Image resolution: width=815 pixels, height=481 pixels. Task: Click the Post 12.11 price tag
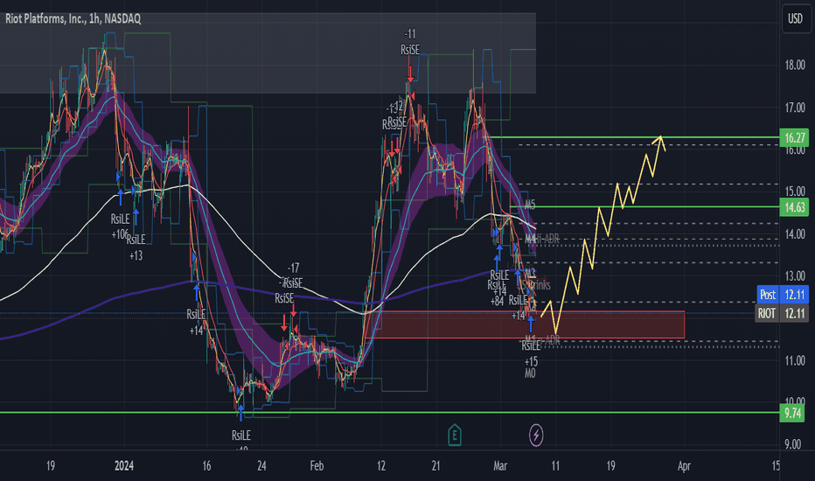click(783, 295)
